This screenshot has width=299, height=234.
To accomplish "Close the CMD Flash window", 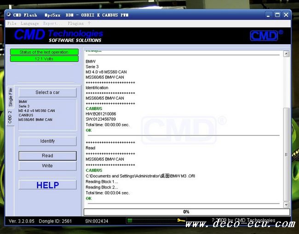I will pyautogui.click(x=286, y=15).
